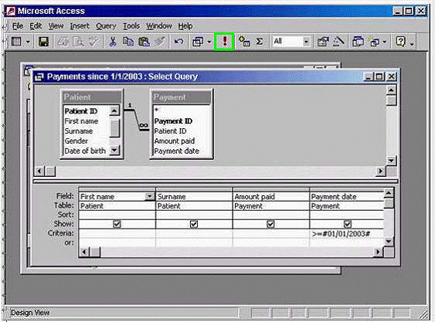Click the Show Table icon
The height and width of the screenshot is (322, 435).
click(x=244, y=42)
